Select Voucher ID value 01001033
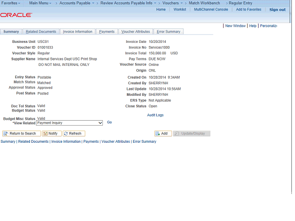 45,47
